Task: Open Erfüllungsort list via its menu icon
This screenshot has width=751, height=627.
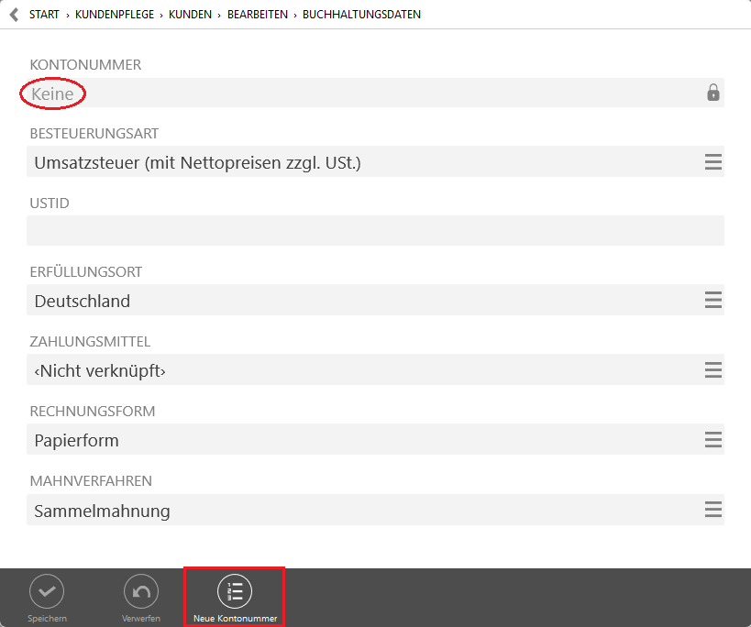Action: click(x=712, y=301)
